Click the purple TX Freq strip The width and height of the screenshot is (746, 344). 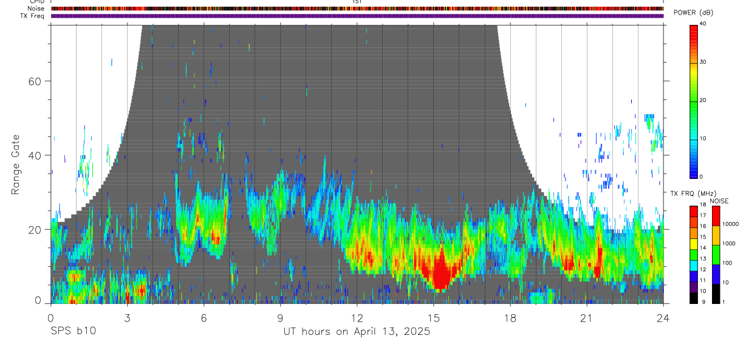(x=357, y=16)
